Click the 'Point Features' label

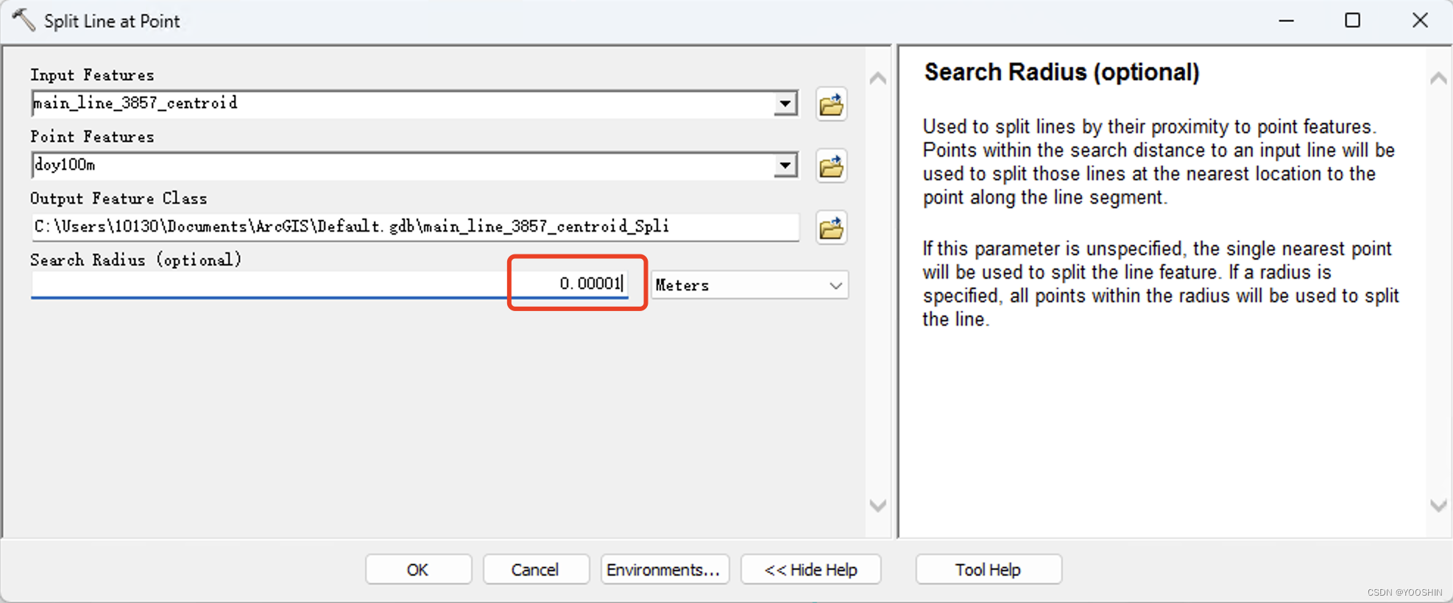pyautogui.click(x=92, y=137)
